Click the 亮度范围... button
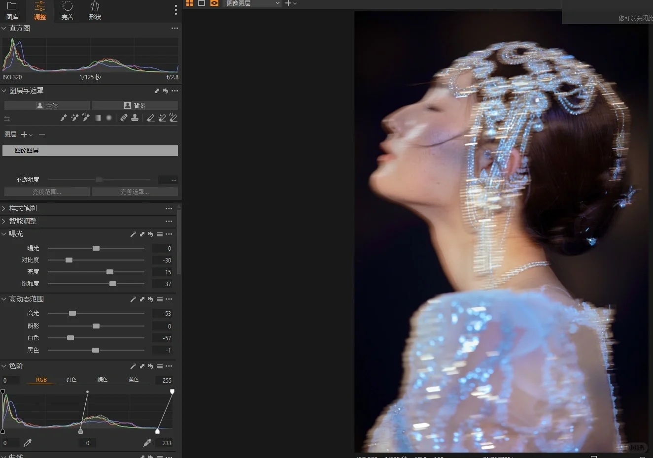This screenshot has height=458, width=653. pos(47,192)
